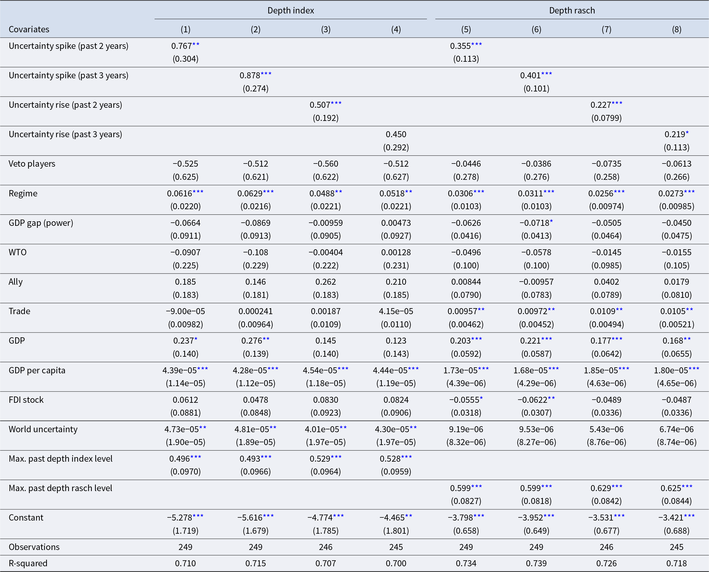
Task: Click the GDP per capita row label
Action: [x=37, y=370]
